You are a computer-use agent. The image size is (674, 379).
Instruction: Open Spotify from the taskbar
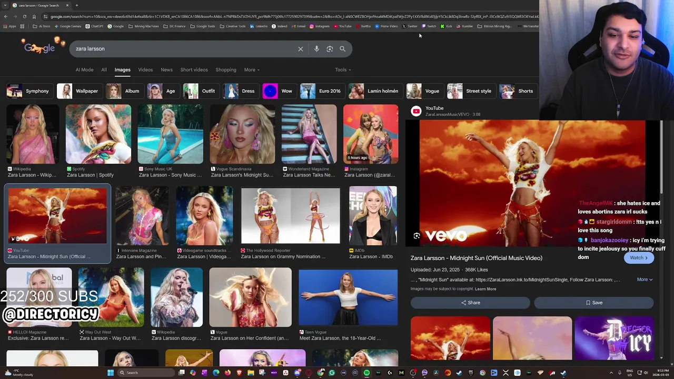[366, 373]
